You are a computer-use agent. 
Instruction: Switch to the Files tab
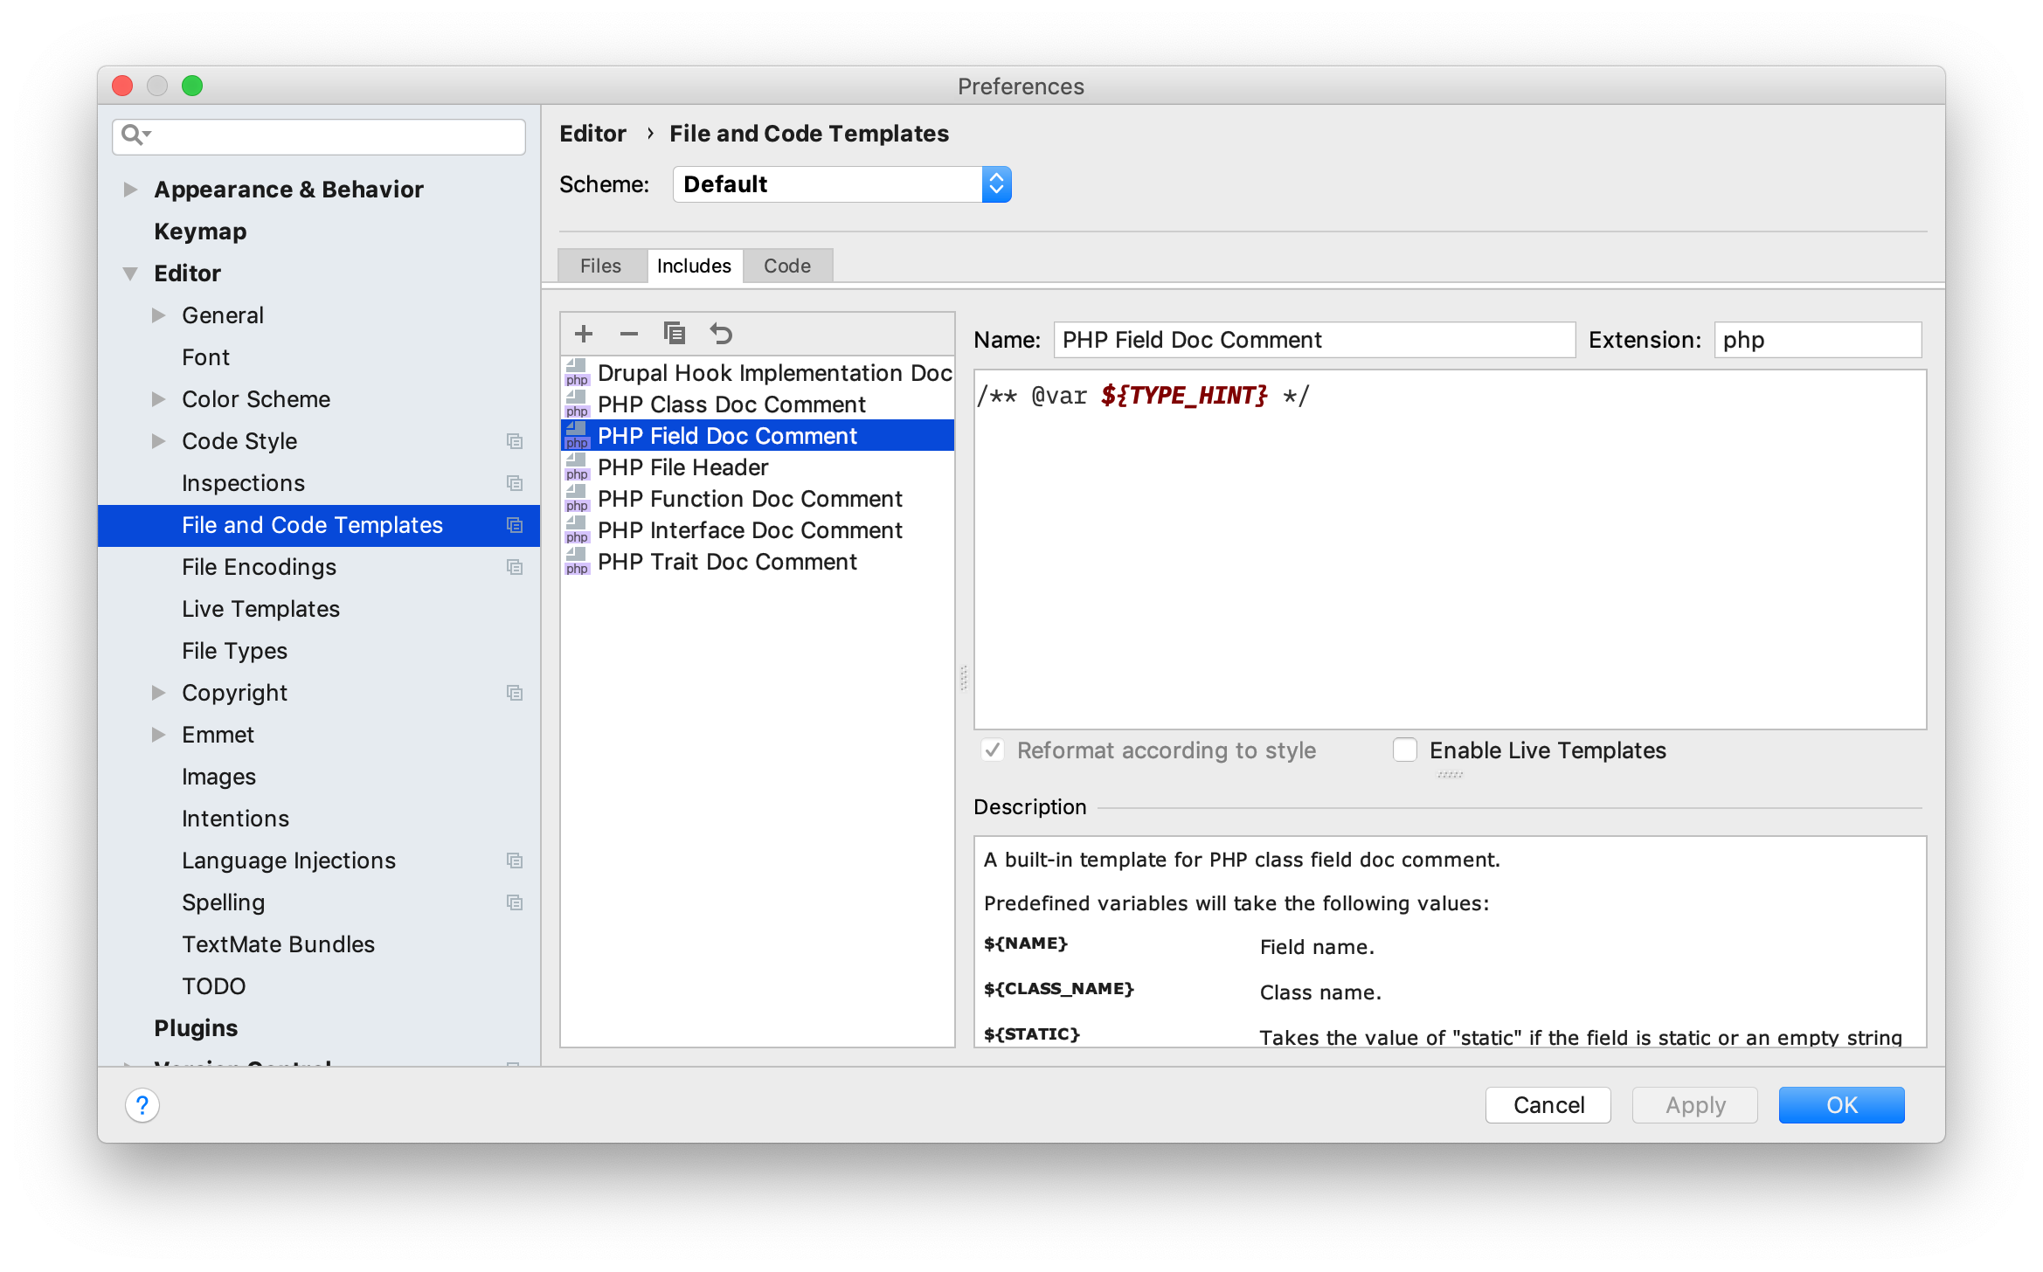[x=601, y=266]
